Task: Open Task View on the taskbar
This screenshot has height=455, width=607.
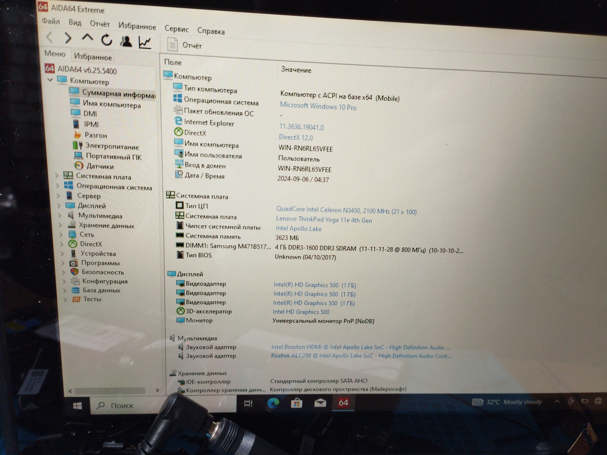Action: (x=248, y=403)
